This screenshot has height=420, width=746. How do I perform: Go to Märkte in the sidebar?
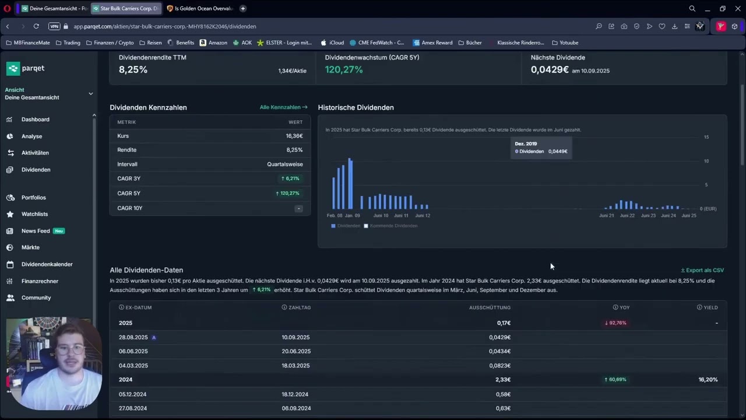point(30,247)
